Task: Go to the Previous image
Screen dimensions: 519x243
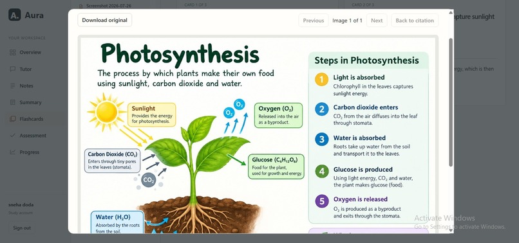Action: pos(314,21)
